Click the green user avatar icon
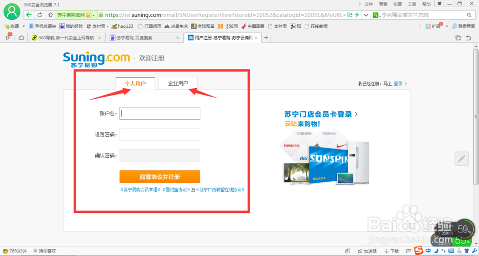Viewport: 479px width, 256px height. point(12,12)
